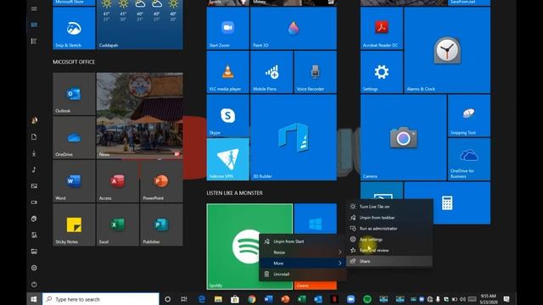
Task: Open VLC media player tile
Action: (x=227, y=72)
